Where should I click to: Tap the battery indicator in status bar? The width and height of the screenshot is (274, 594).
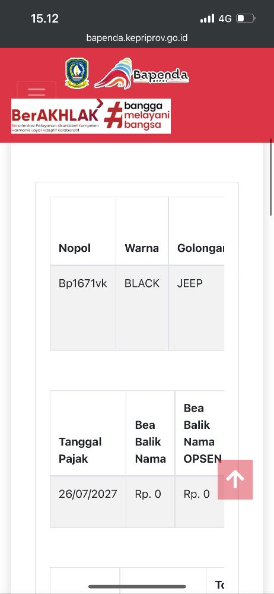point(246,18)
